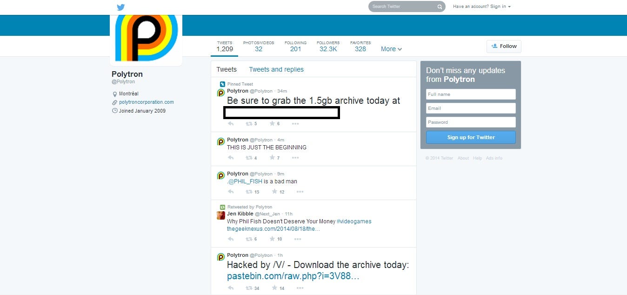Reply to the Hacked by /V/ tweet
The image size is (627, 295).
tap(231, 288)
